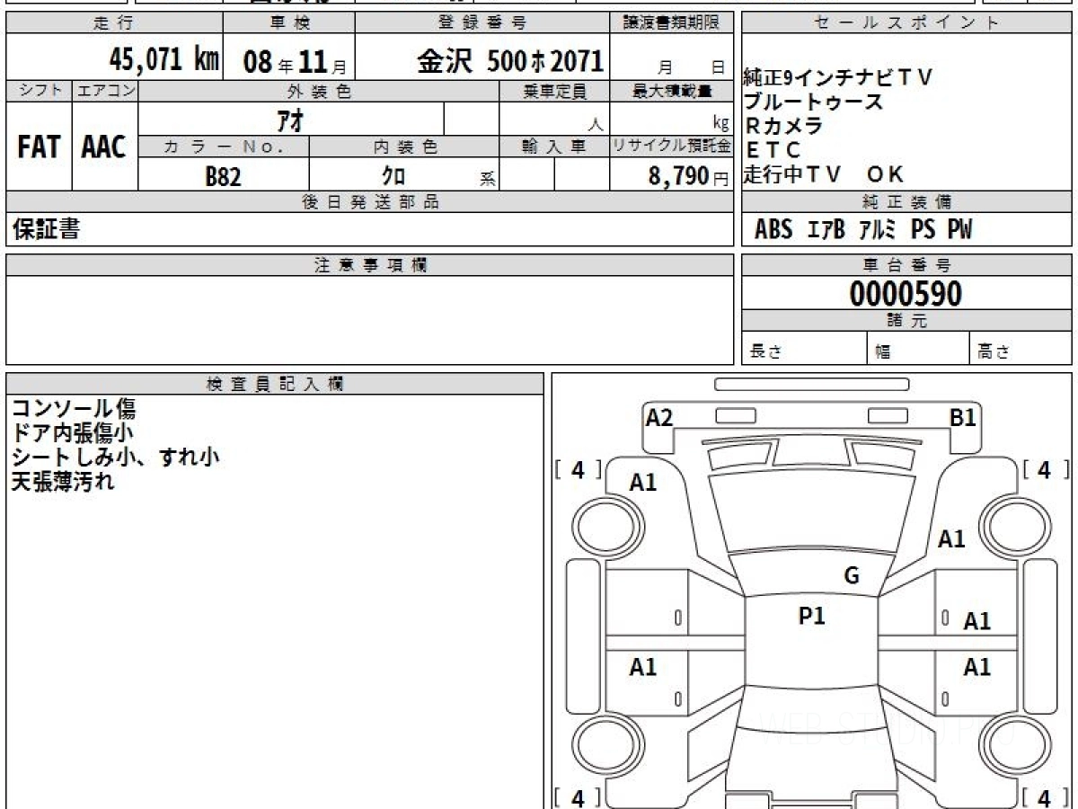Click the AAC air conditioner cell
The width and height of the screenshot is (1078, 809).
(104, 147)
